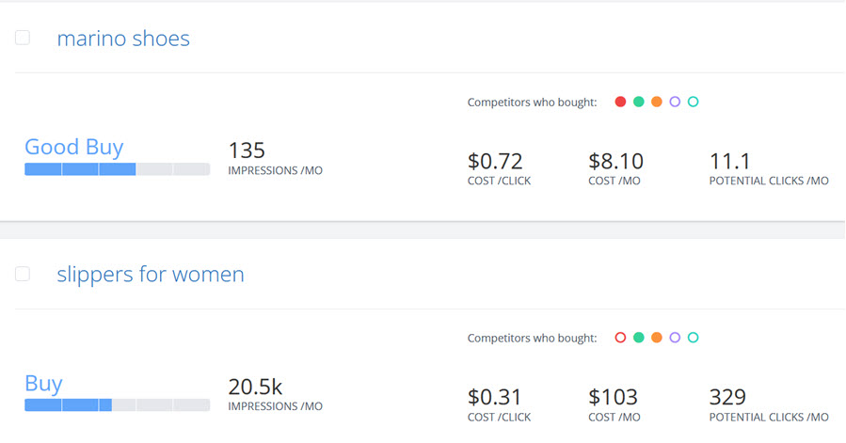Click orange dot for slippers for women
Image resolution: width=846 pixels, height=443 pixels.
(x=657, y=338)
